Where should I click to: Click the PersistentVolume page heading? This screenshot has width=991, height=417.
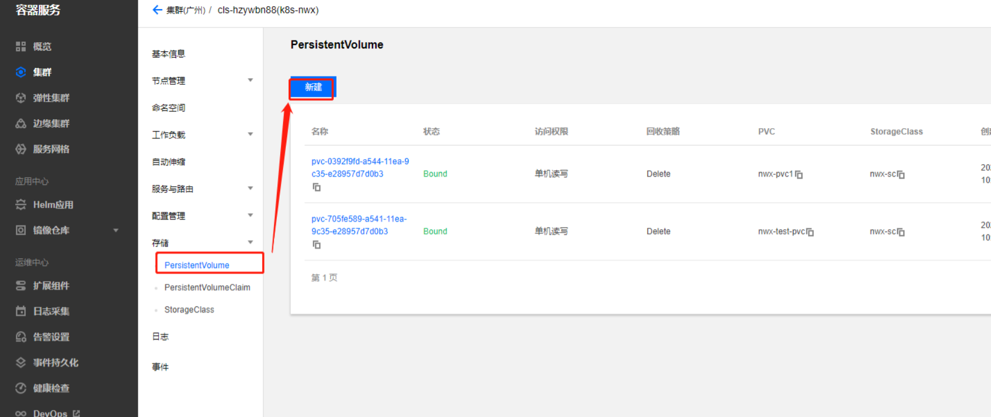(x=337, y=45)
